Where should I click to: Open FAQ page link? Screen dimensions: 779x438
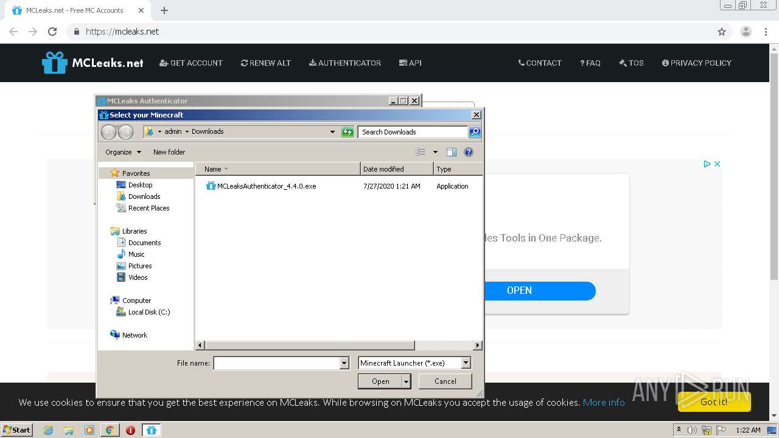[590, 63]
